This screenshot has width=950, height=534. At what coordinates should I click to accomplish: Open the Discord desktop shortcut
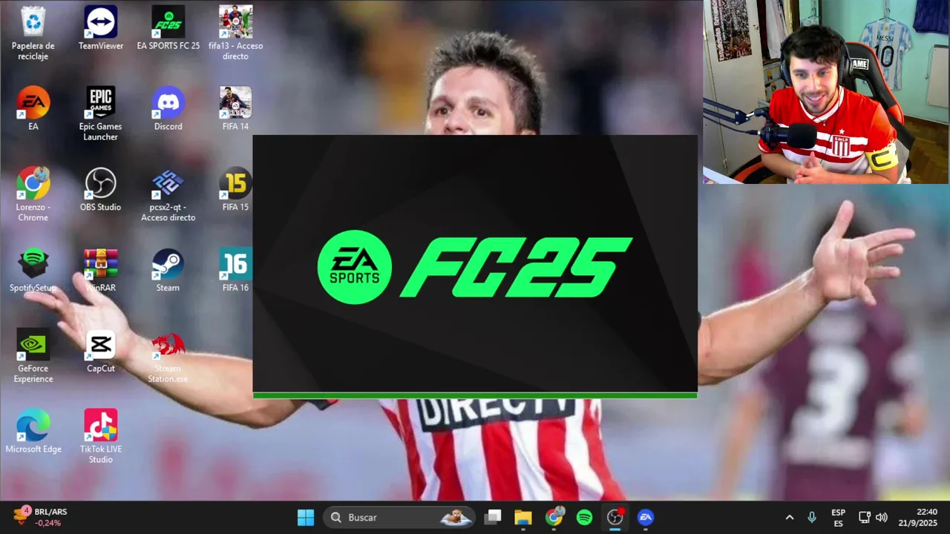[168, 108]
